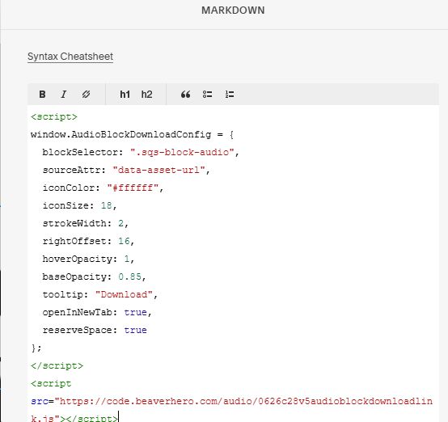This screenshot has width=448, height=422.
Task: Place cursor on opening <script> tag line
Action: tap(54, 117)
